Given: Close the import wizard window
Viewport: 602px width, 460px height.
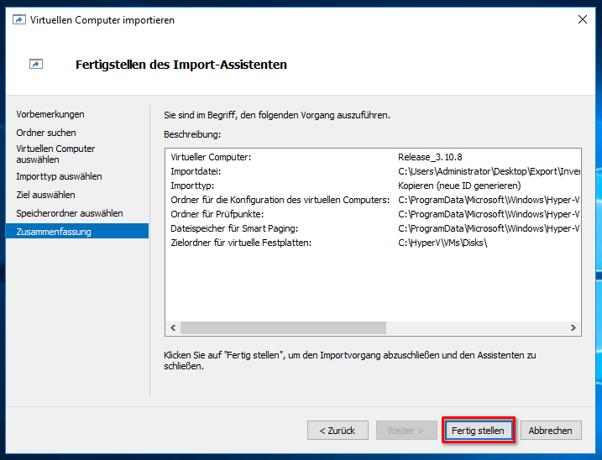Looking at the screenshot, I should (581, 19).
